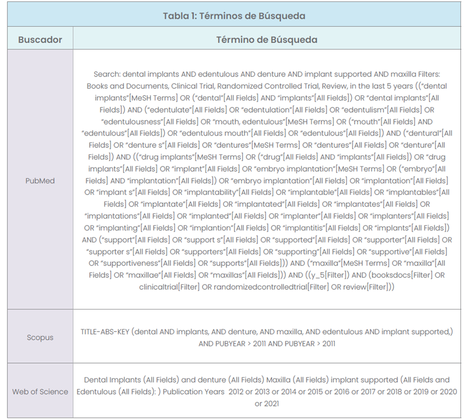Click the final "or 2021" text
The width and height of the screenshot is (470, 419).
click(267, 404)
